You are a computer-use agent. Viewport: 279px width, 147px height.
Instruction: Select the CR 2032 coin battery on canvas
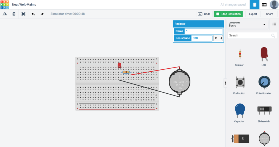click(180, 82)
